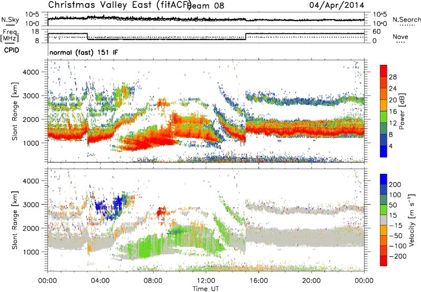Click the date '04/Apr/2014'

click(x=337, y=5)
